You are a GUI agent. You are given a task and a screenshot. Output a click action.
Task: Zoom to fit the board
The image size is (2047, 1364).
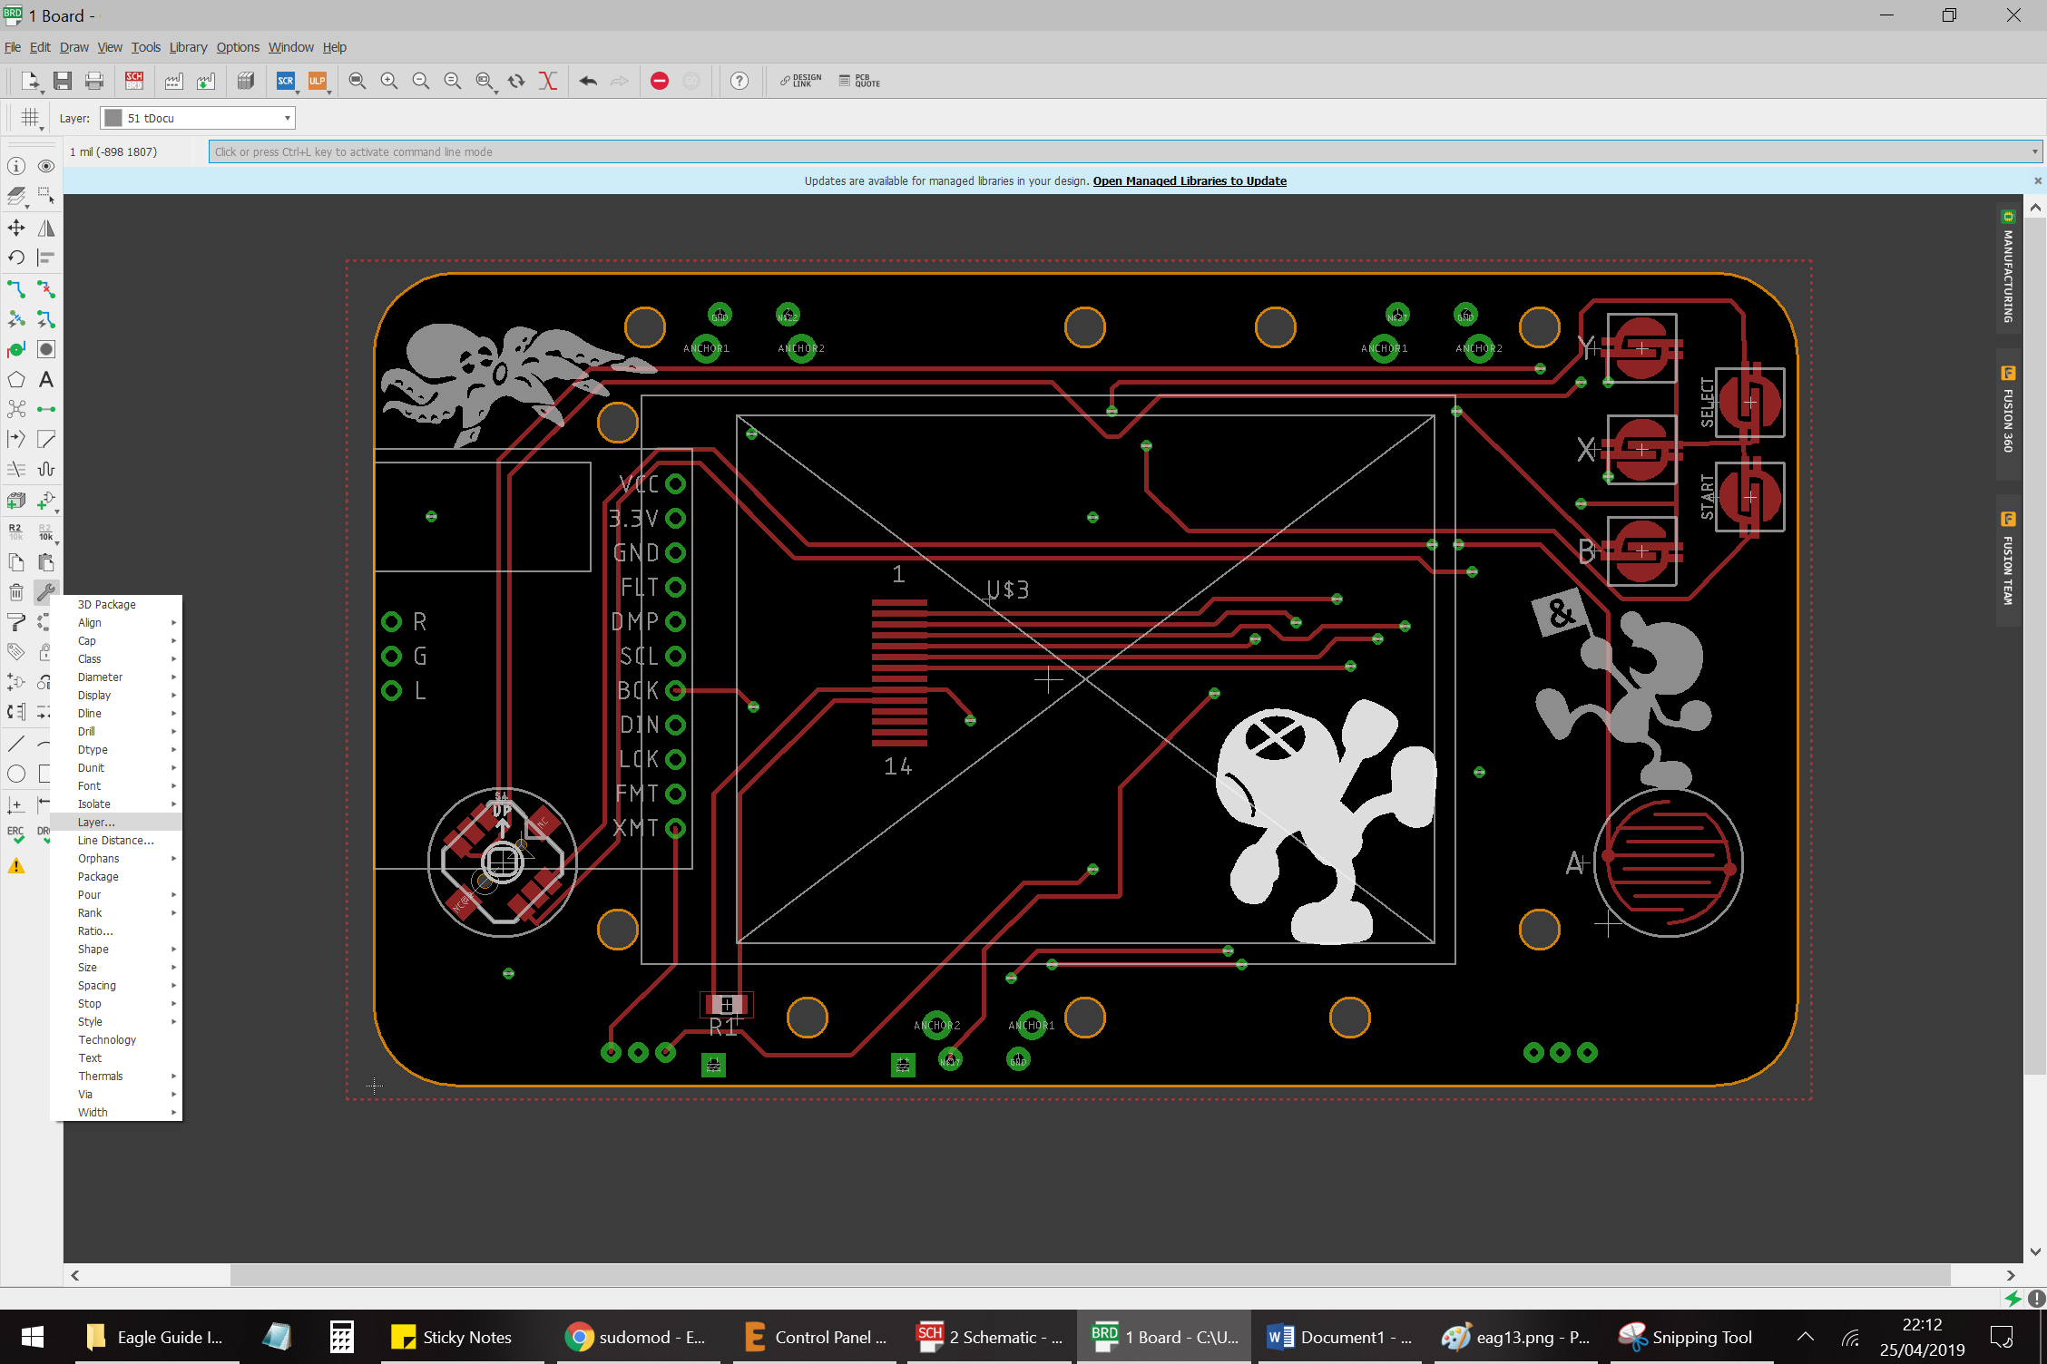tap(357, 82)
